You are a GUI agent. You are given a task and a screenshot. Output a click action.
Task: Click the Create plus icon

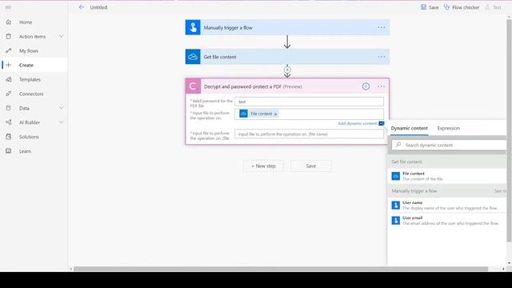9,65
